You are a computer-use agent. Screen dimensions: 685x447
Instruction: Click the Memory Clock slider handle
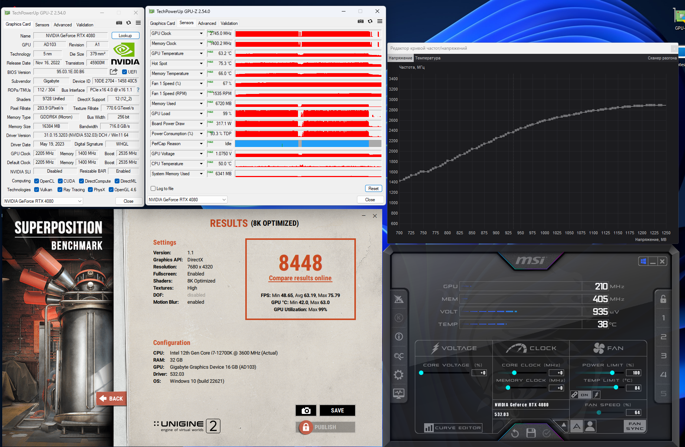pyautogui.click(x=508, y=388)
